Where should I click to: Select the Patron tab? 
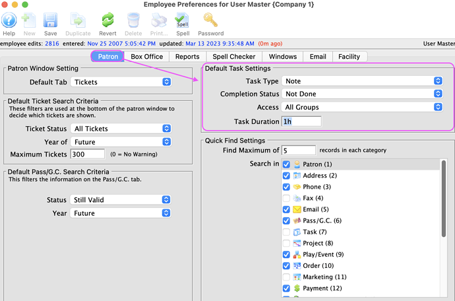tap(108, 56)
